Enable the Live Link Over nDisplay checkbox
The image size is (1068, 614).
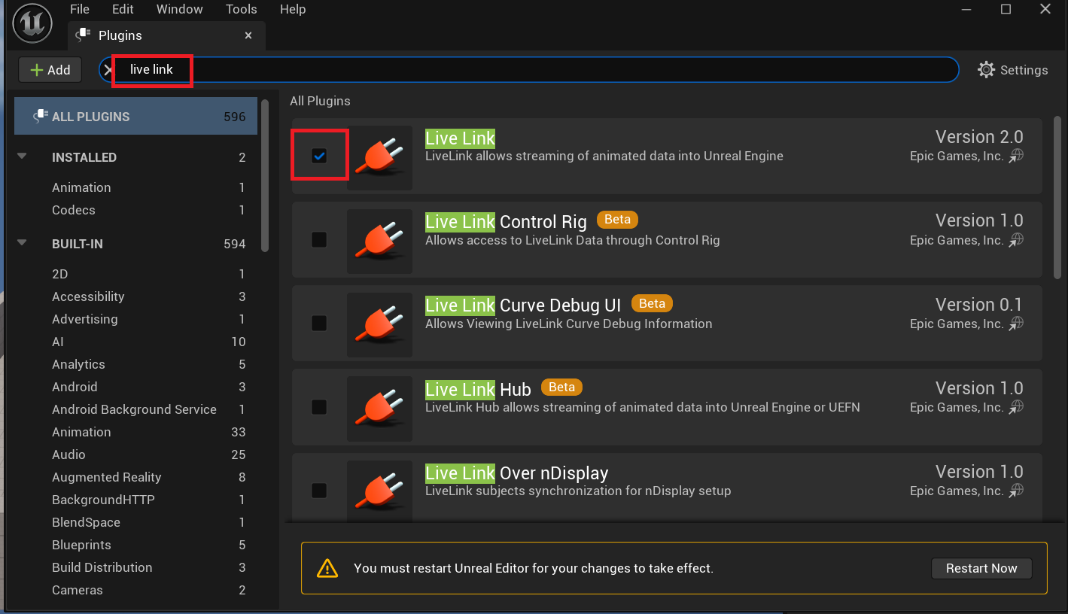tap(319, 491)
